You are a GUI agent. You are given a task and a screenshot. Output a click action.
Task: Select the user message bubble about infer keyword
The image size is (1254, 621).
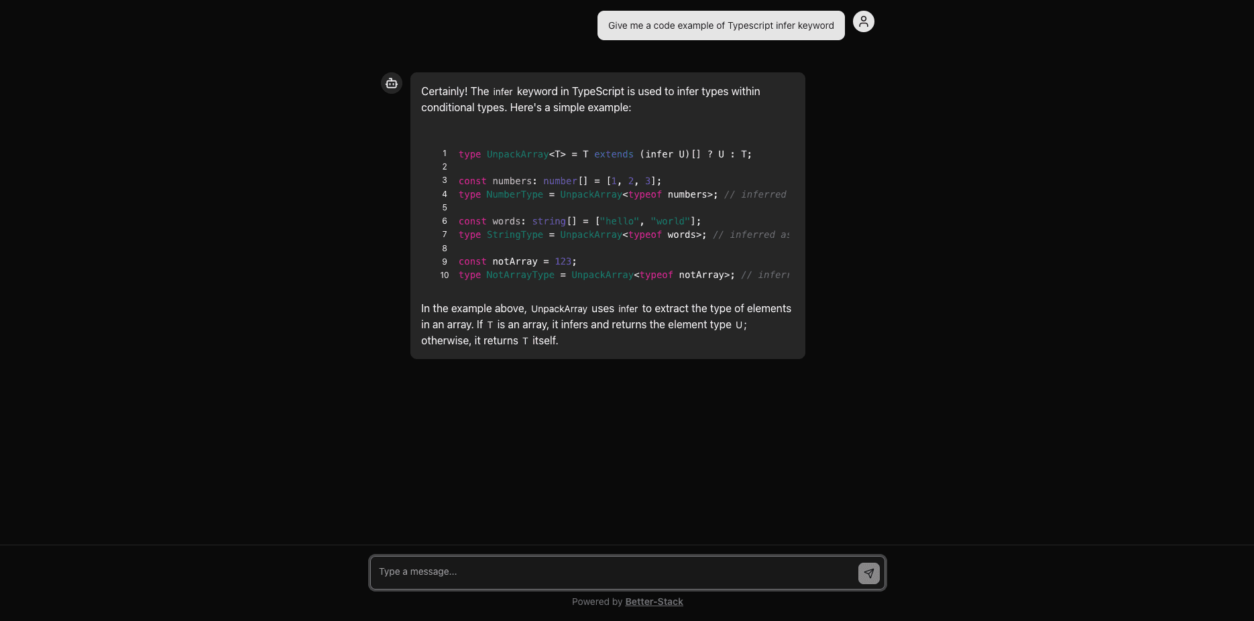point(720,25)
